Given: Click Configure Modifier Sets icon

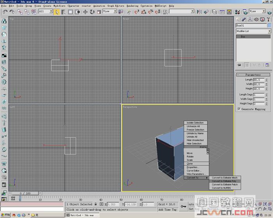Looking at the screenshot, I should (268, 65).
